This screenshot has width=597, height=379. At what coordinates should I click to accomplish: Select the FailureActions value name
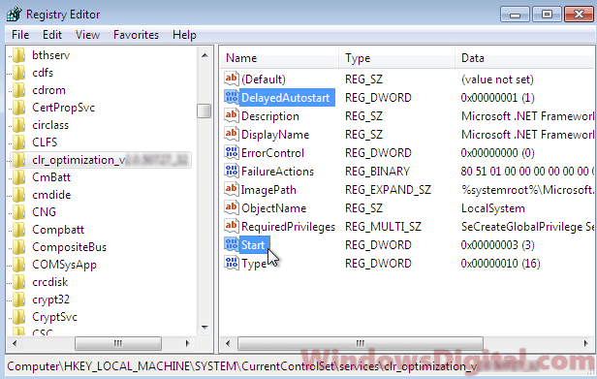[x=277, y=172]
